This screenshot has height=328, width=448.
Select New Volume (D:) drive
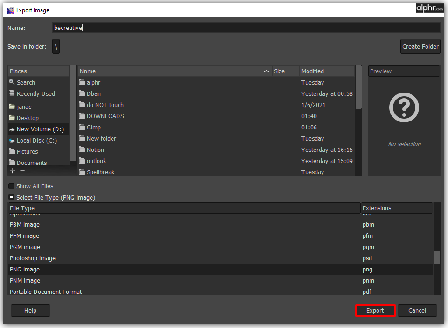38,129
